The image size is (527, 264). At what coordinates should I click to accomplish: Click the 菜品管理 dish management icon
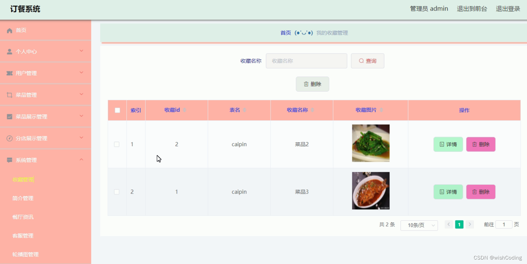(9, 95)
